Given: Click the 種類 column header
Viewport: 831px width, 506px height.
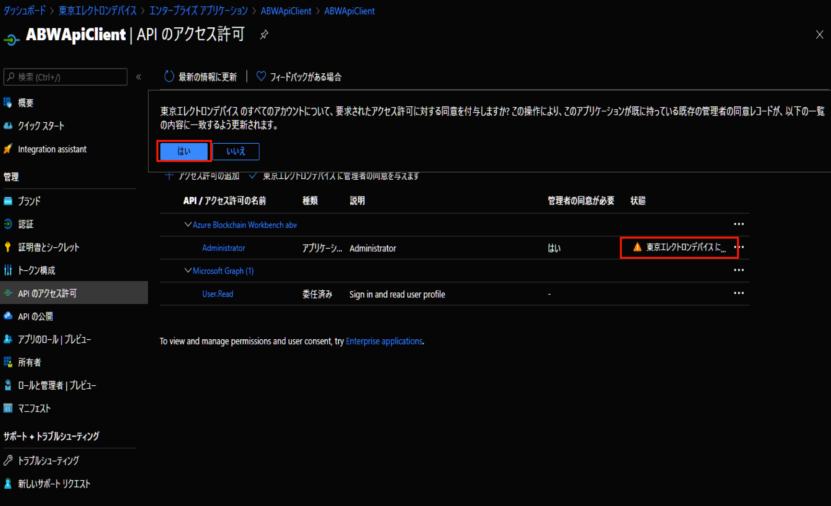Looking at the screenshot, I should pos(310,201).
